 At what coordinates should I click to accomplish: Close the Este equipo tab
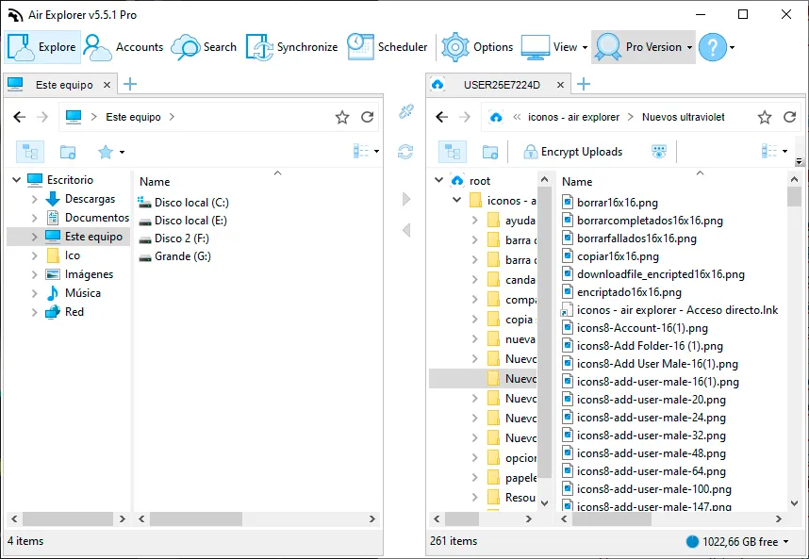click(107, 85)
